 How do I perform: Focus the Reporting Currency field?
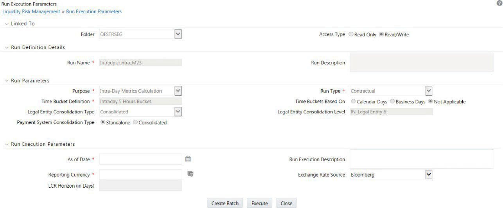[x=140, y=174]
